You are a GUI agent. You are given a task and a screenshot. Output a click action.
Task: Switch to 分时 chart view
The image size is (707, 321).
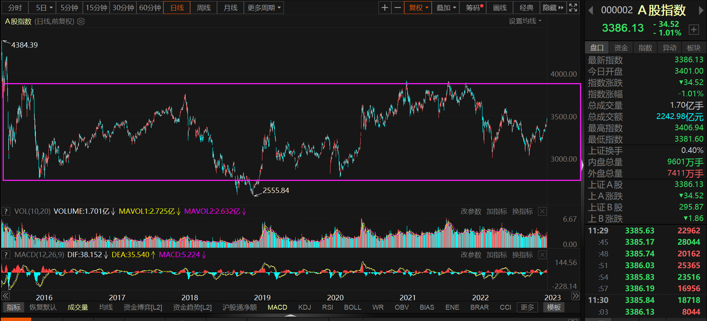[15, 8]
